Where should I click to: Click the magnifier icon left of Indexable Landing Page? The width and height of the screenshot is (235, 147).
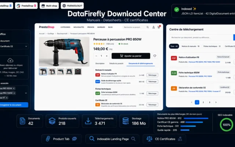coord(92,139)
